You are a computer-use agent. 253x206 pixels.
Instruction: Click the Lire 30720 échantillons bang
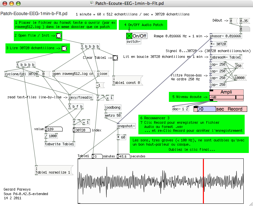click(x=64, y=48)
